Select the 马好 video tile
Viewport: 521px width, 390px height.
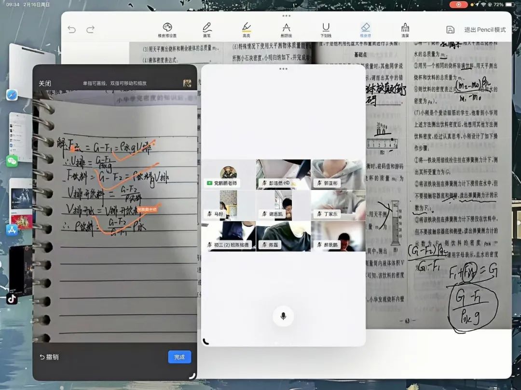point(228,205)
